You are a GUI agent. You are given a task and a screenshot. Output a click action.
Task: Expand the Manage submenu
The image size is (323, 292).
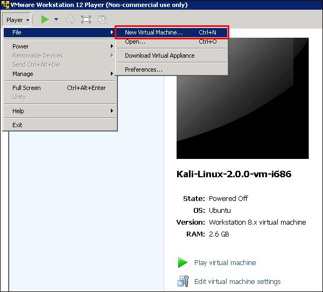click(x=60, y=74)
